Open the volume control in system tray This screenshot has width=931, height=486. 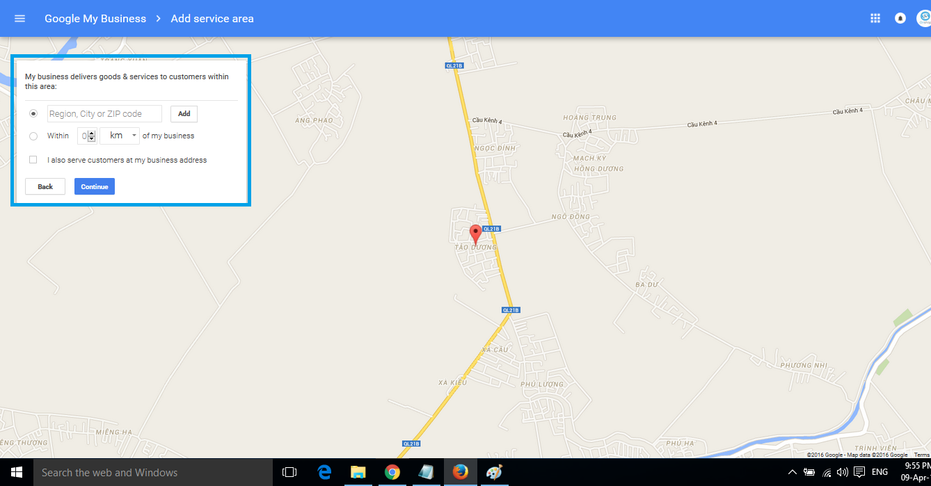pyautogui.click(x=843, y=472)
